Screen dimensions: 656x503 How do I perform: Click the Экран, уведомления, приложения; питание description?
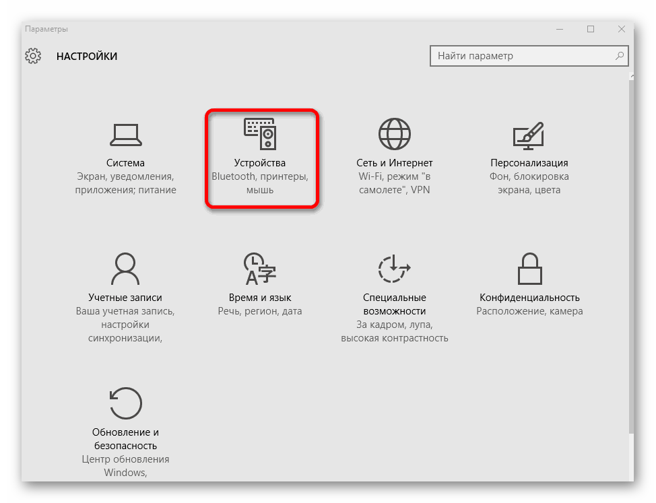(x=125, y=183)
